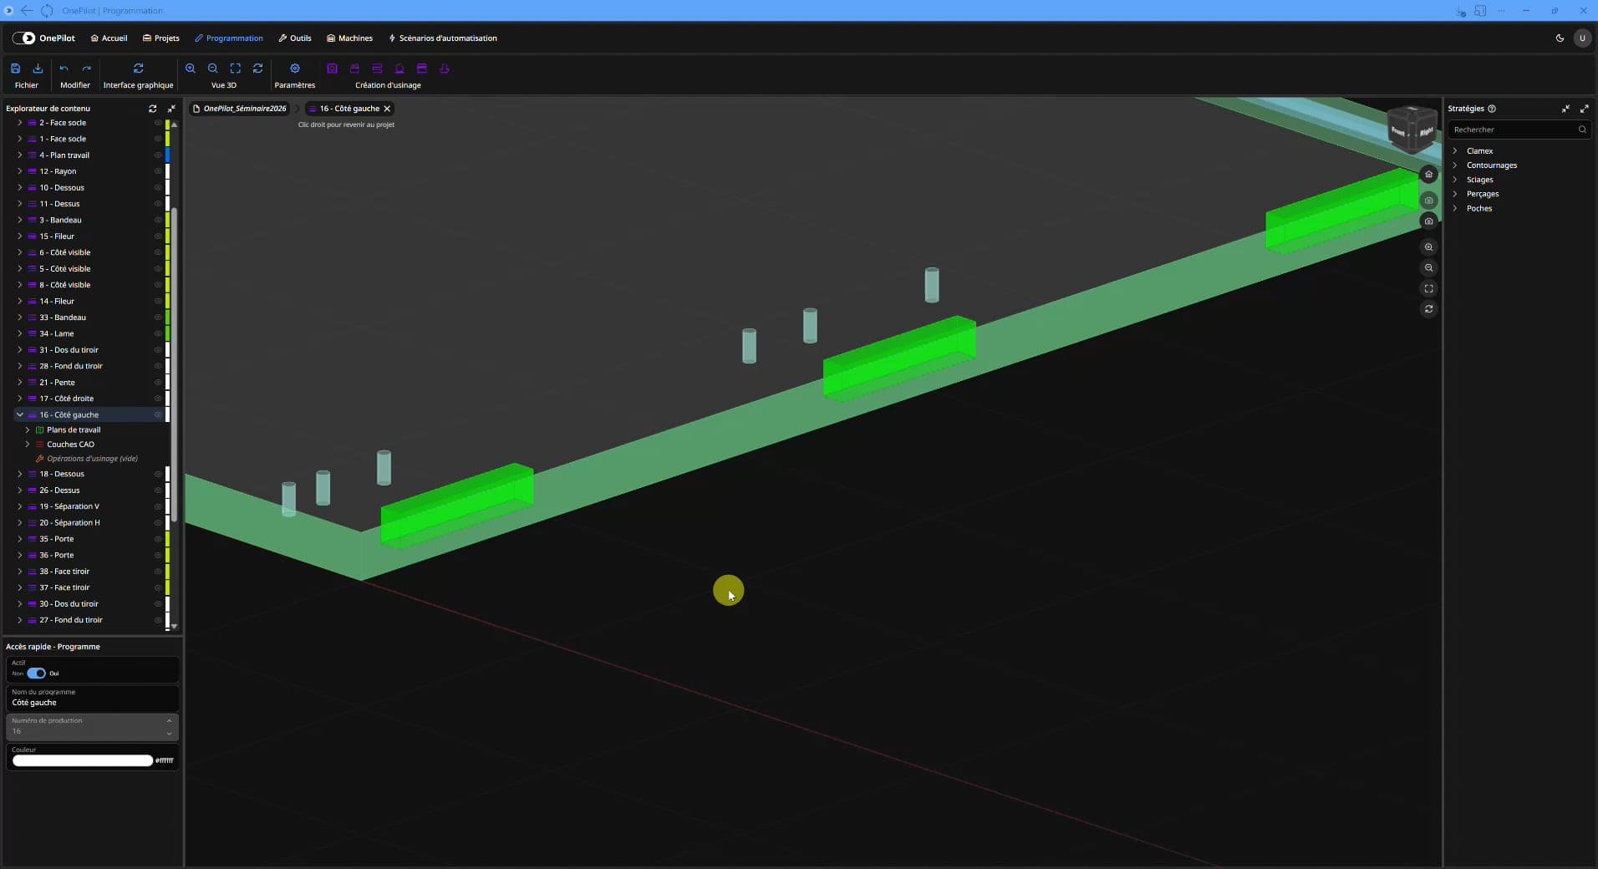Toggle visibility of 2 - Face socle
Screen dimensions: 1598x869
158,123
